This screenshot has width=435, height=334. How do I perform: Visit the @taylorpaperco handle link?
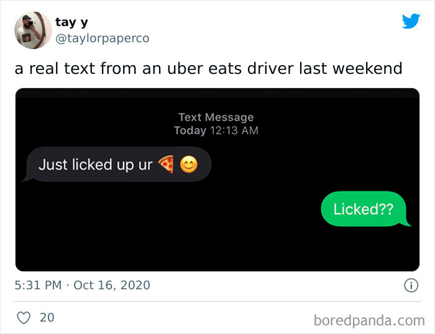(x=103, y=38)
